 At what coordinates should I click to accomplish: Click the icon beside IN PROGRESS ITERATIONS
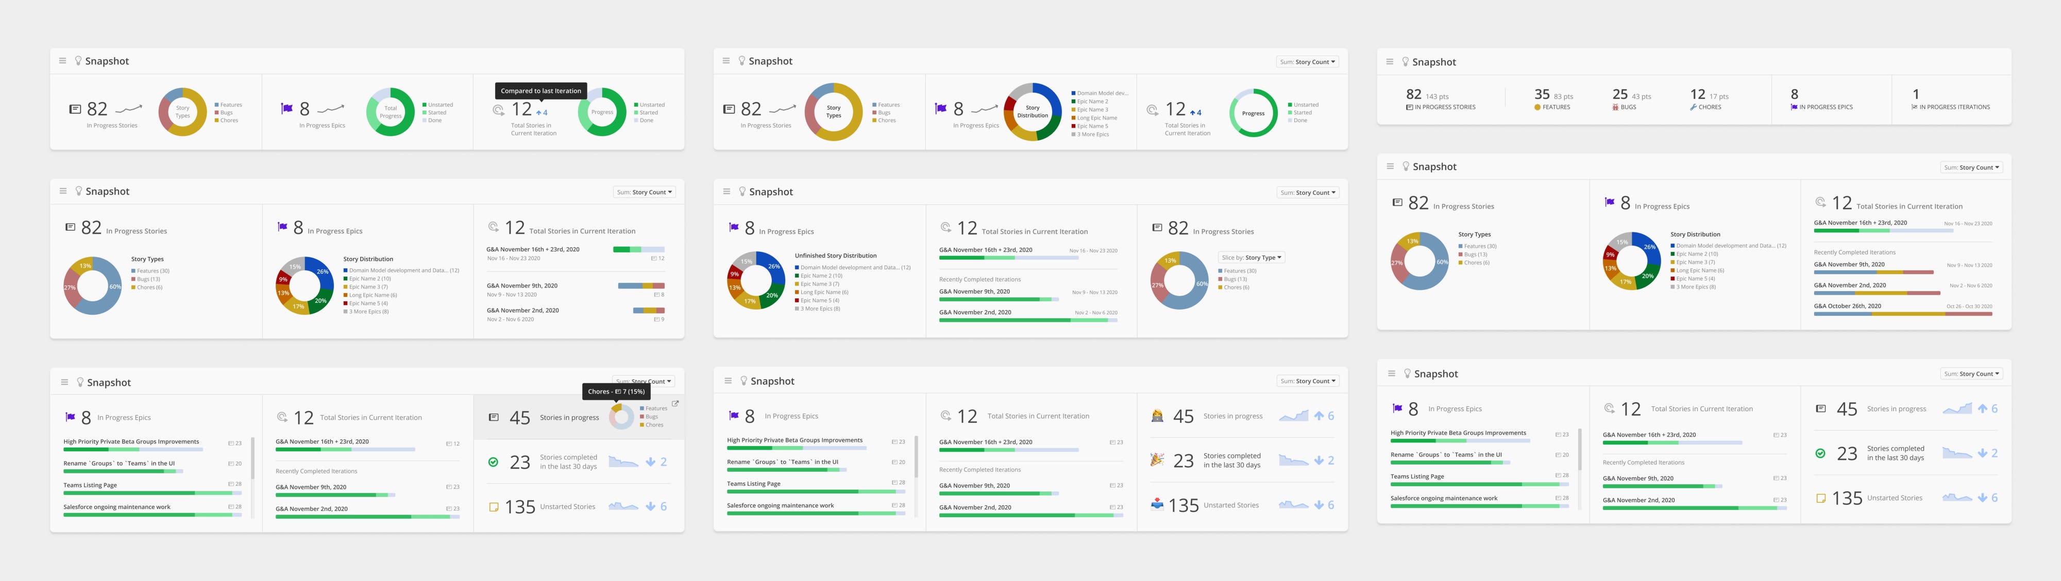click(x=1915, y=107)
